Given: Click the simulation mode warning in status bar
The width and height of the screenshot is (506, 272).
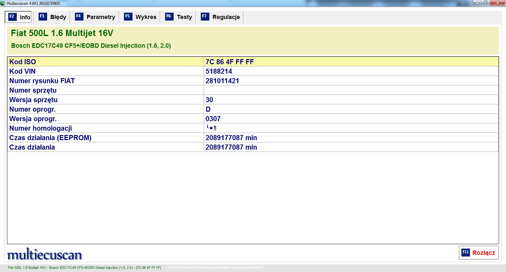Looking at the screenshot, I should 215,268.
